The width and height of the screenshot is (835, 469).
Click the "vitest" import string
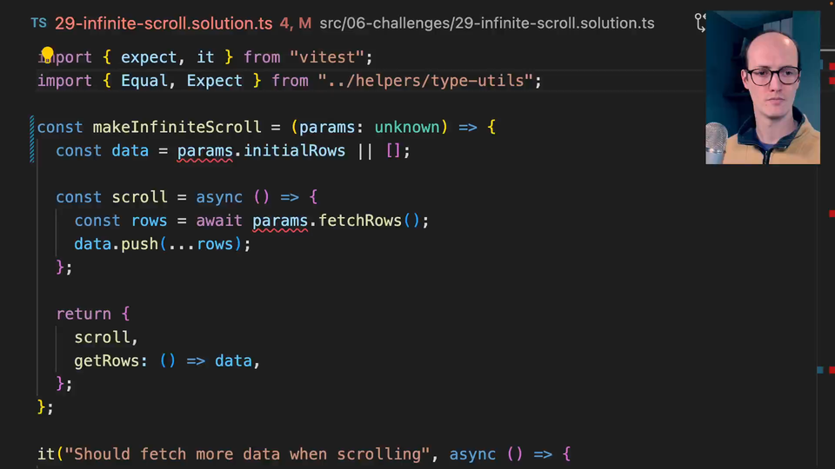[x=327, y=57]
